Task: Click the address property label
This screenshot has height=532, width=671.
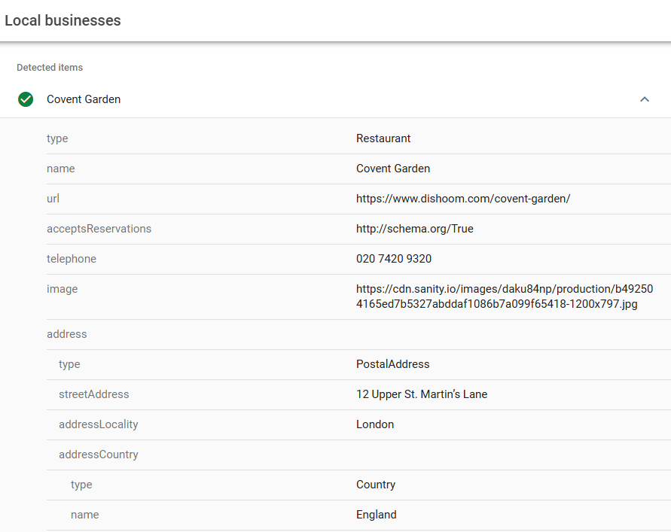Action: (67, 334)
